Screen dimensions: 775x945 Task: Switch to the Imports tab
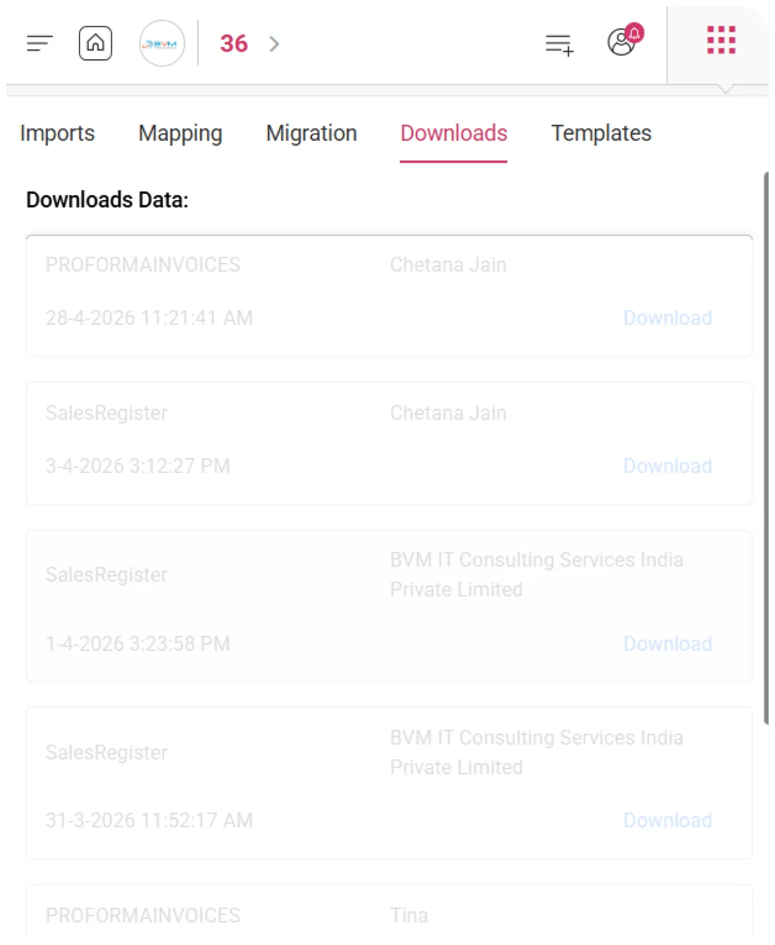click(x=57, y=133)
